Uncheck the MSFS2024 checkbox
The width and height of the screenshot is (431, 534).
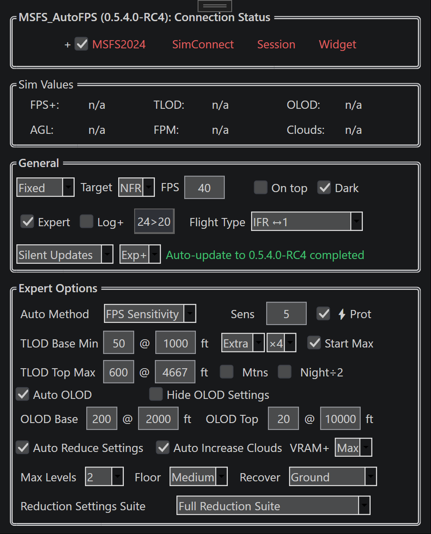(x=81, y=44)
